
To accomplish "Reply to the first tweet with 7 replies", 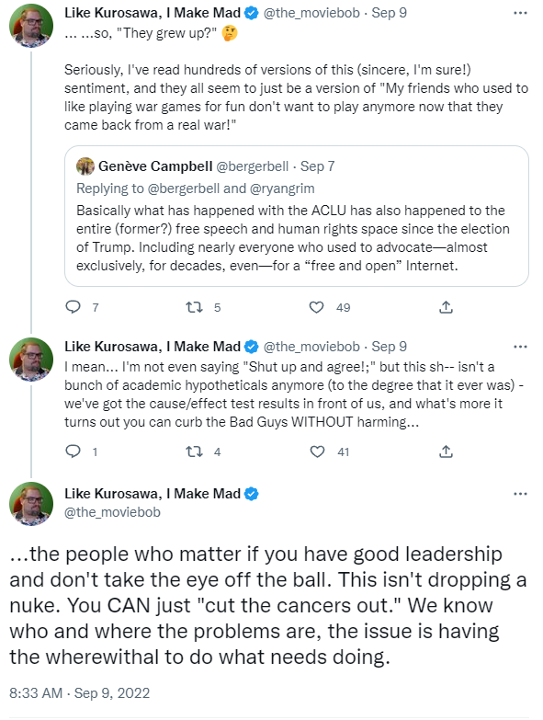I will [x=74, y=307].
